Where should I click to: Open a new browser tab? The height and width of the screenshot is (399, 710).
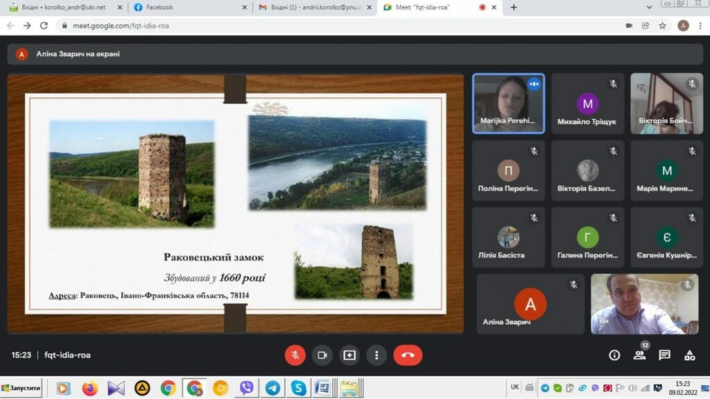514,8
